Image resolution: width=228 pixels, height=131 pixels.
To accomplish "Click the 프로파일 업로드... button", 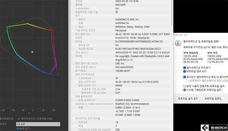I will [214, 99].
